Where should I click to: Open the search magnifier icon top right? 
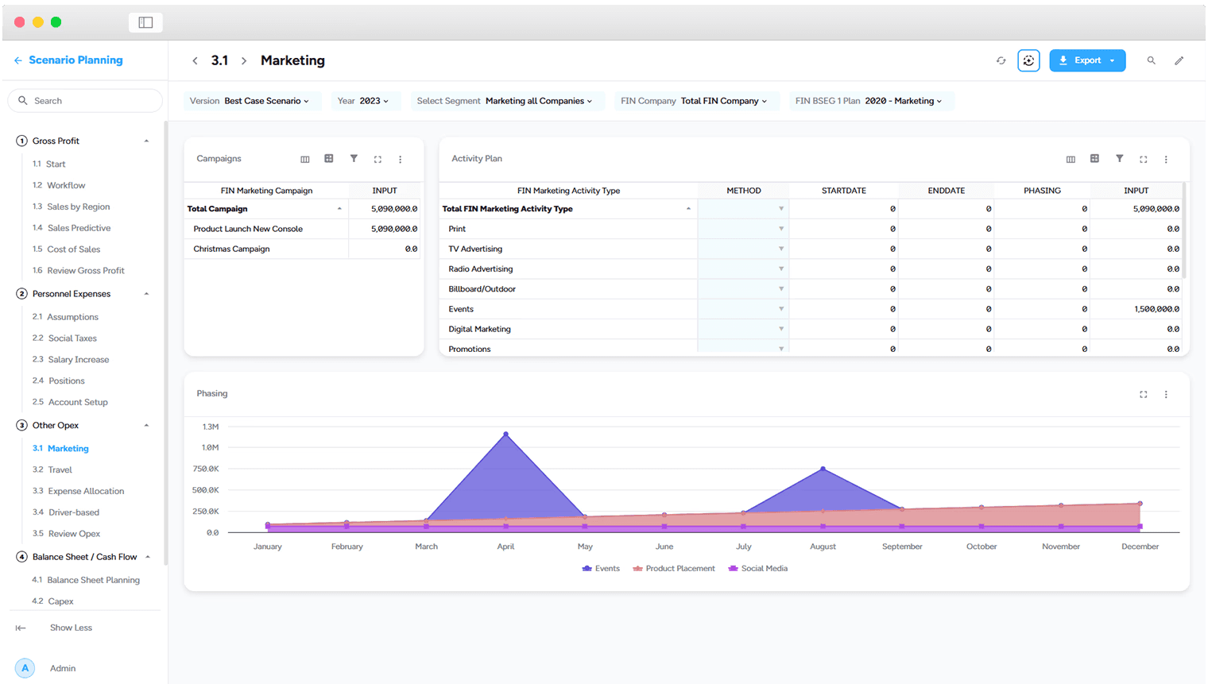coord(1151,60)
